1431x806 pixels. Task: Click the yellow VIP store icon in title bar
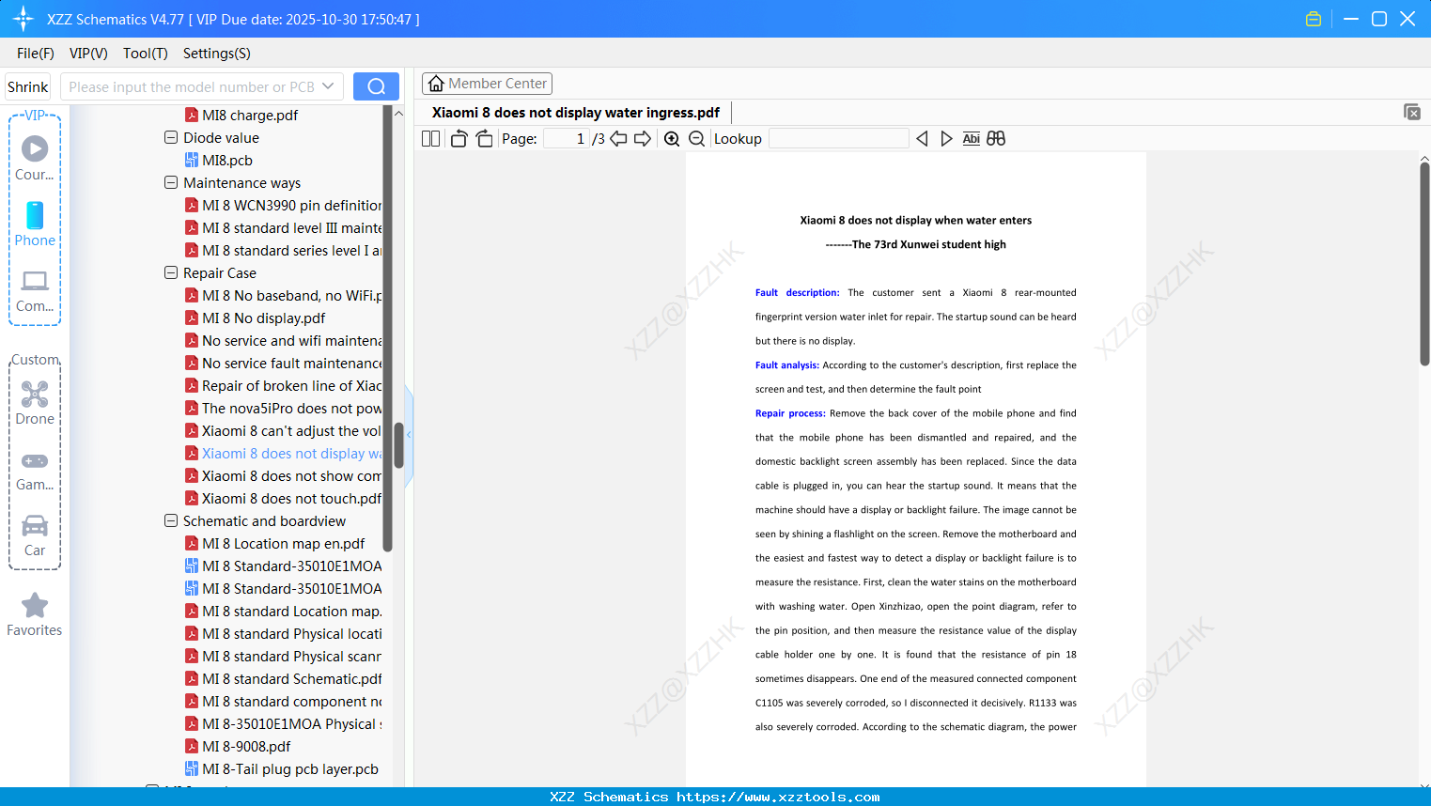(x=1314, y=19)
